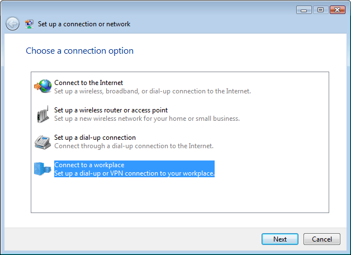351x255 pixels.
Task: Close the wizard with the red X
Action: click(338, 10)
